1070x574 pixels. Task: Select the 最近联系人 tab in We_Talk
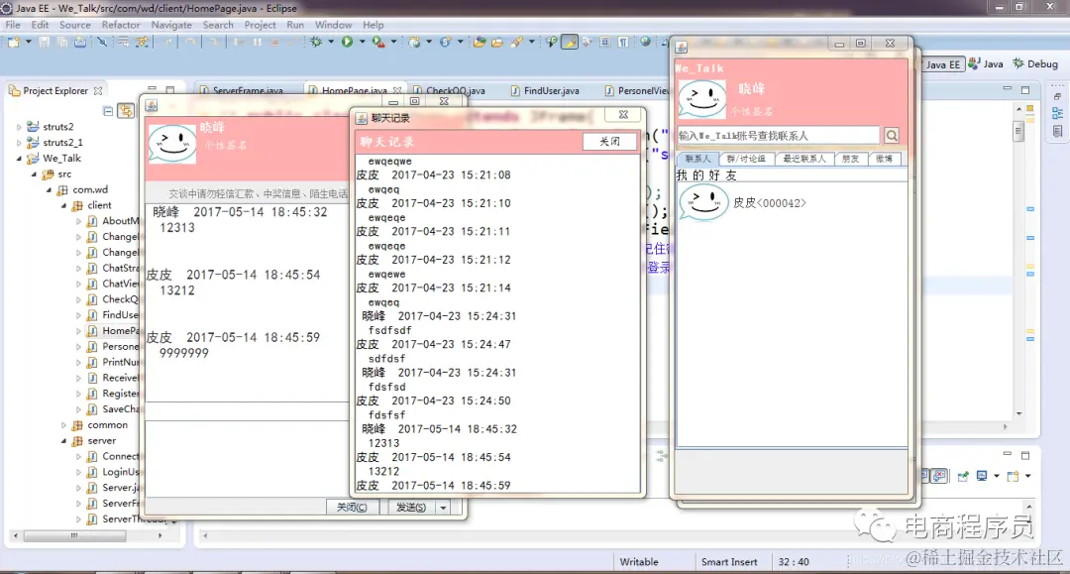pos(803,159)
